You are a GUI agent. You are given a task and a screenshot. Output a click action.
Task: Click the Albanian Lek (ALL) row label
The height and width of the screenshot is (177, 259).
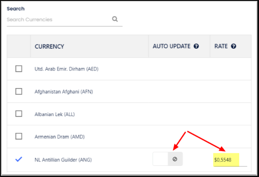click(55, 114)
